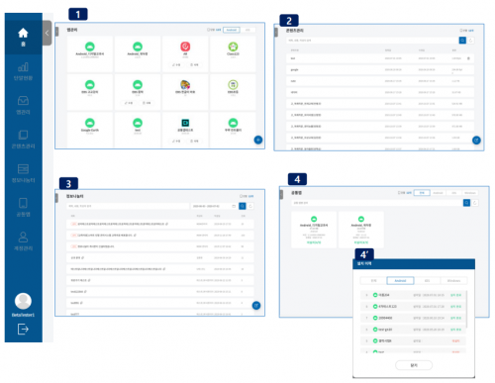Click the BetaTester1 profile avatar
Screen dimensions: 495x383
(x=23, y=301)
